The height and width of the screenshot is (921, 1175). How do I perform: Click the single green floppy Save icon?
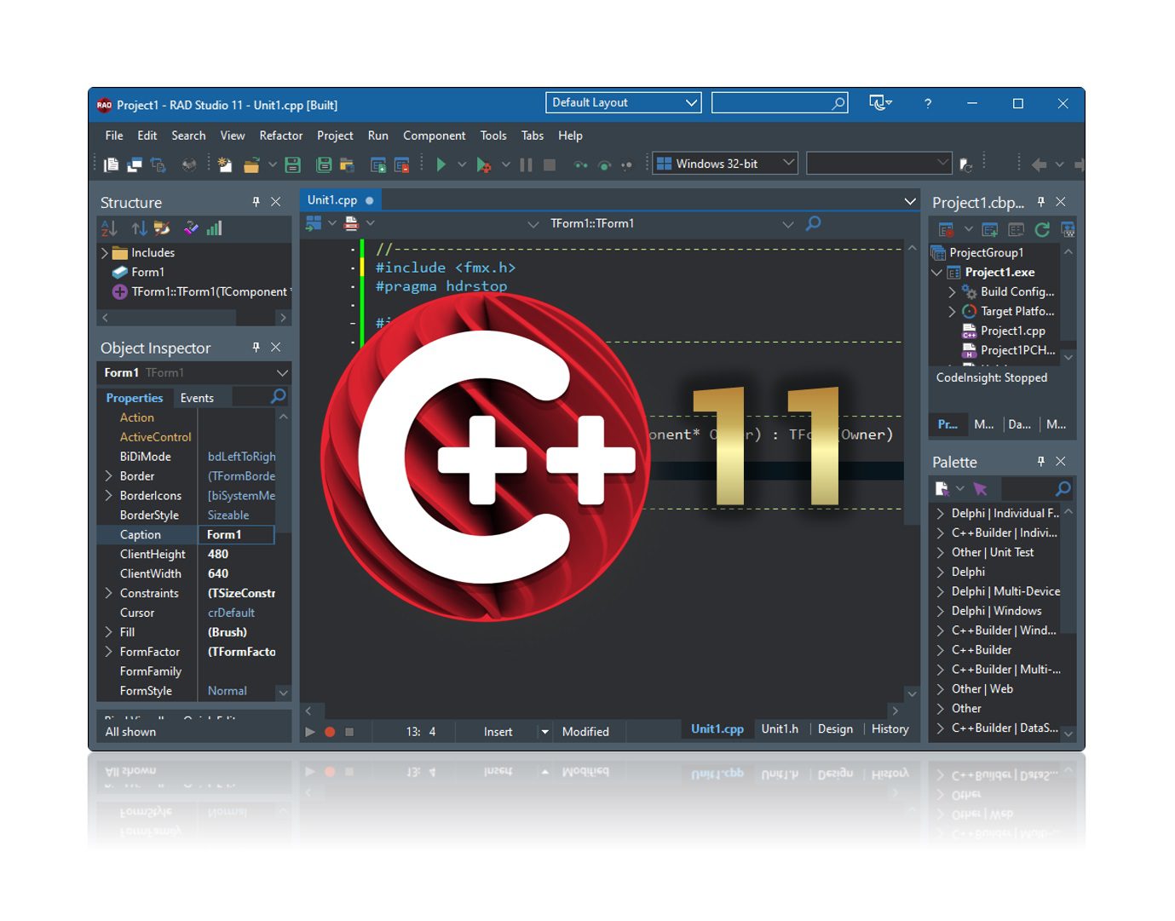click(x=292, y=164)
